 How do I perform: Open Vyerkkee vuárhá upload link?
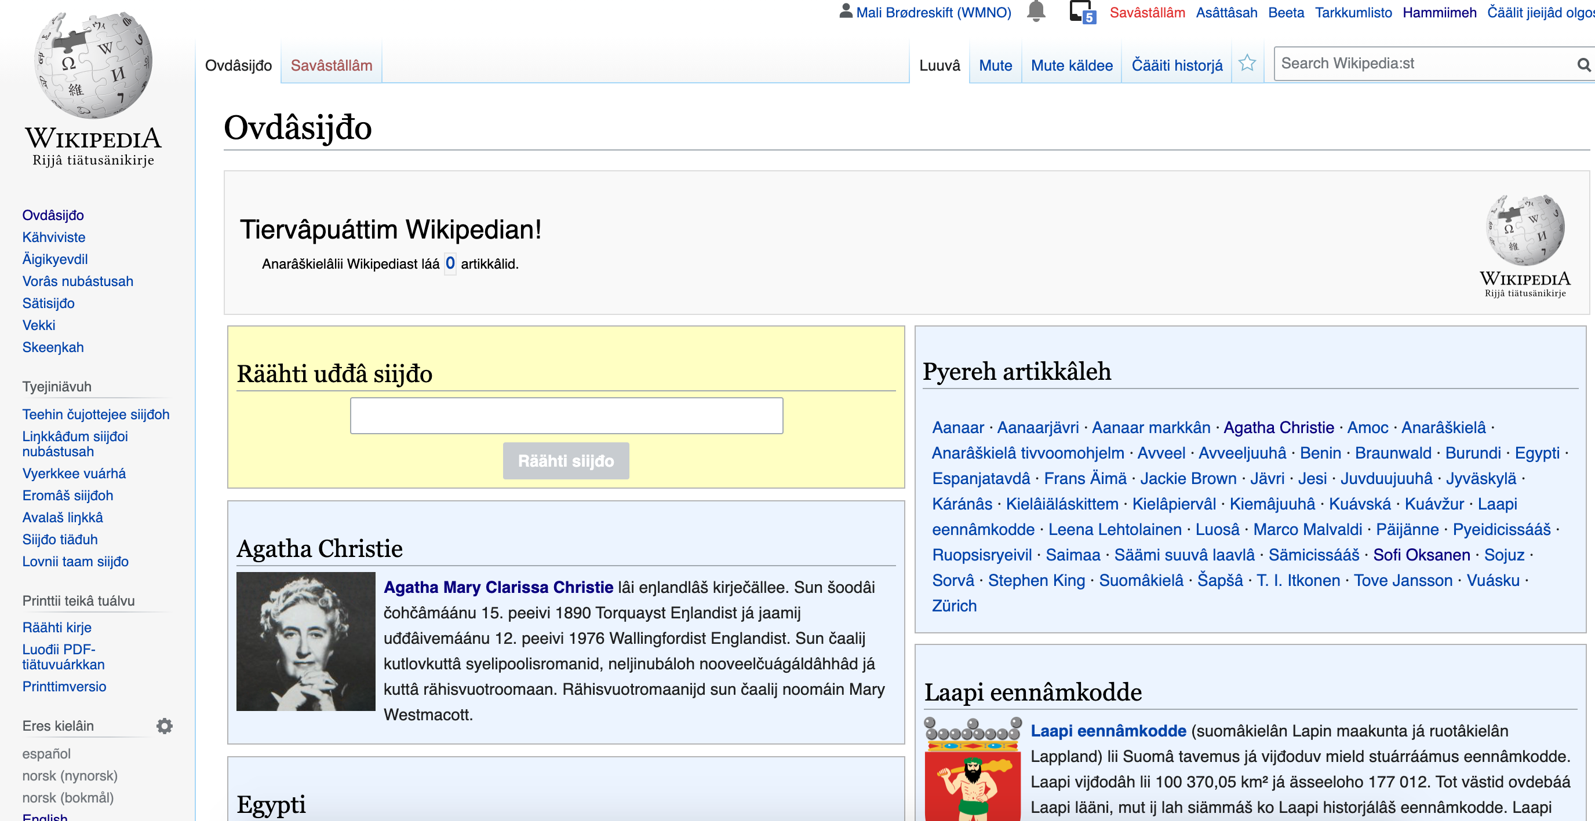(74, 474)
